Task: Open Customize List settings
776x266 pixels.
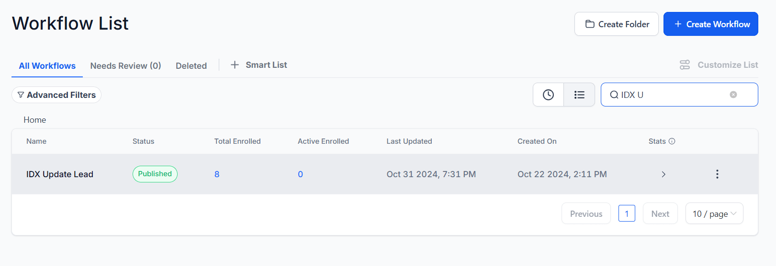Action: coord(719,65)
